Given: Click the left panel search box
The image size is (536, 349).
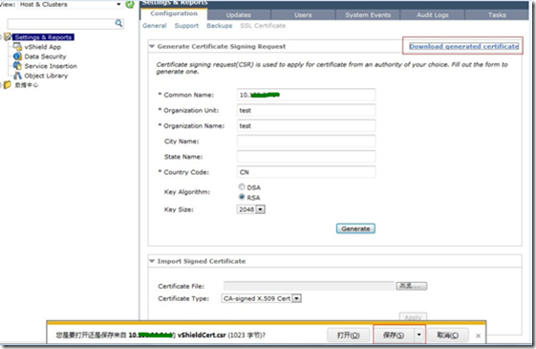Looking at the screenshot, I should [x=61, y=23].
